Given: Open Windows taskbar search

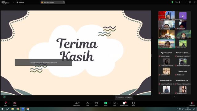Looking at the screenshot, I should coord(7,109).
